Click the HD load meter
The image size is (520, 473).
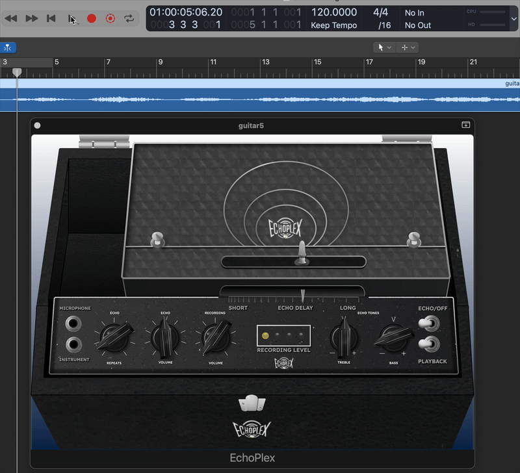[x=486, y=25]
